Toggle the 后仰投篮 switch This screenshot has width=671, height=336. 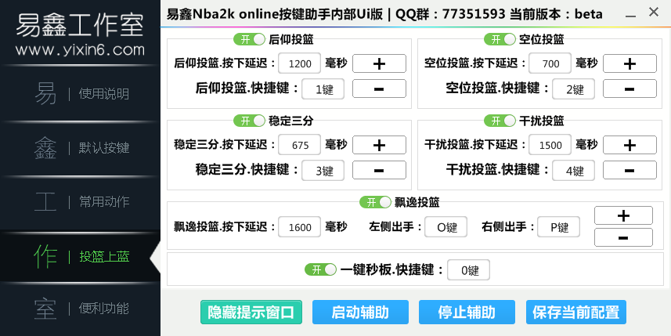point(249,39)
